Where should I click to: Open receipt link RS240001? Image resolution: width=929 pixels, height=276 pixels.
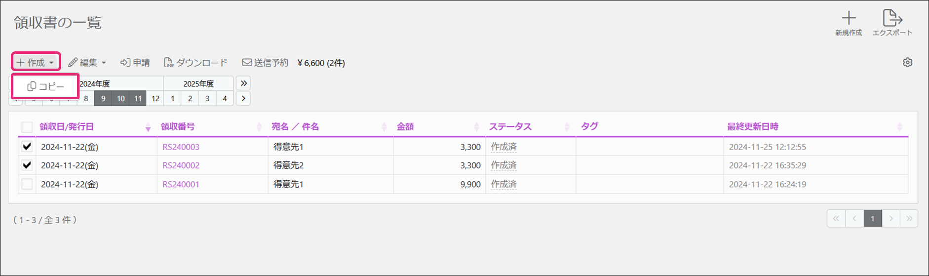181,184
